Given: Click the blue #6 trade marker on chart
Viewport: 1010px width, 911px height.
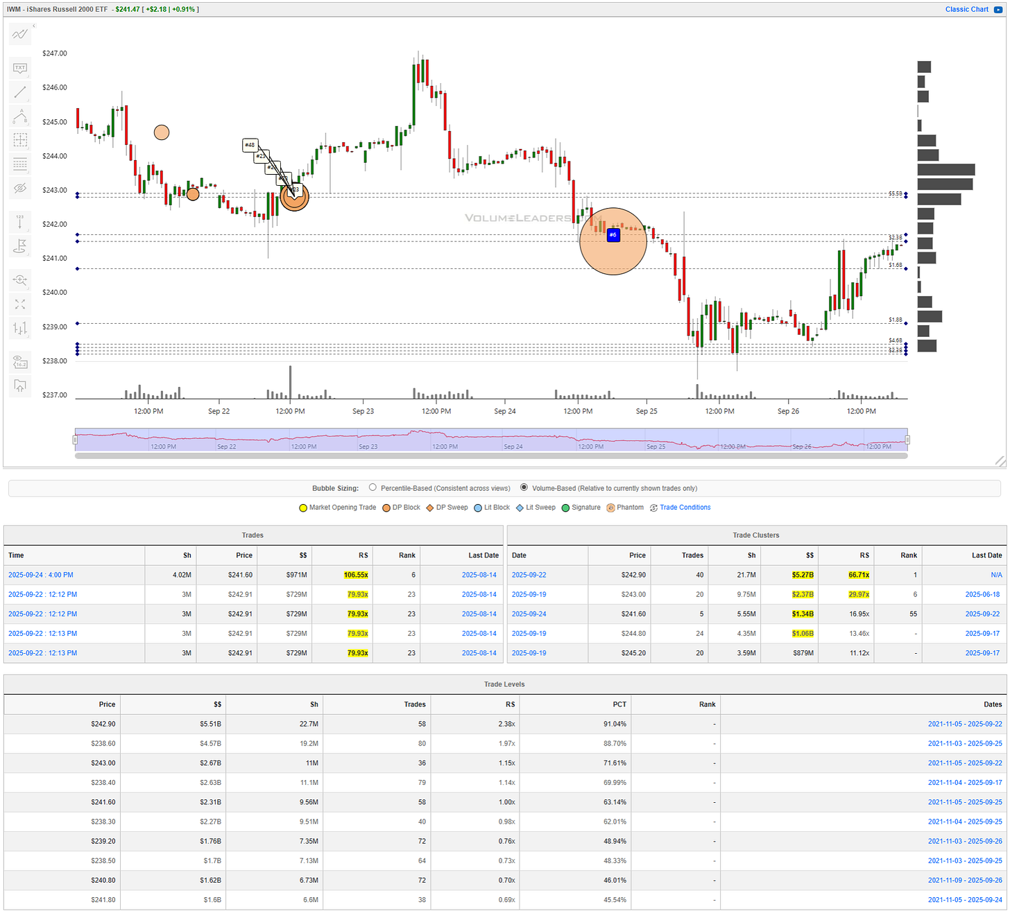Looking at the screenshot, I should point(613,235).
